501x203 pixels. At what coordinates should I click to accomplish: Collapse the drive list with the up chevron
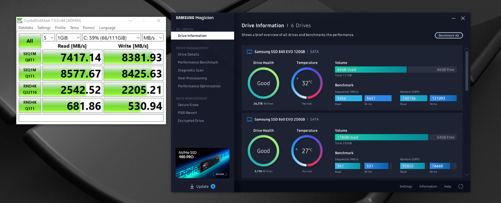466,49
